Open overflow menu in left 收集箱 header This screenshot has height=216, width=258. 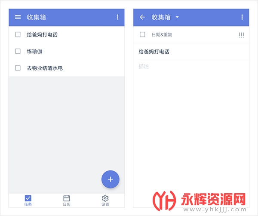pyautogui.click(x=117, y=17)
